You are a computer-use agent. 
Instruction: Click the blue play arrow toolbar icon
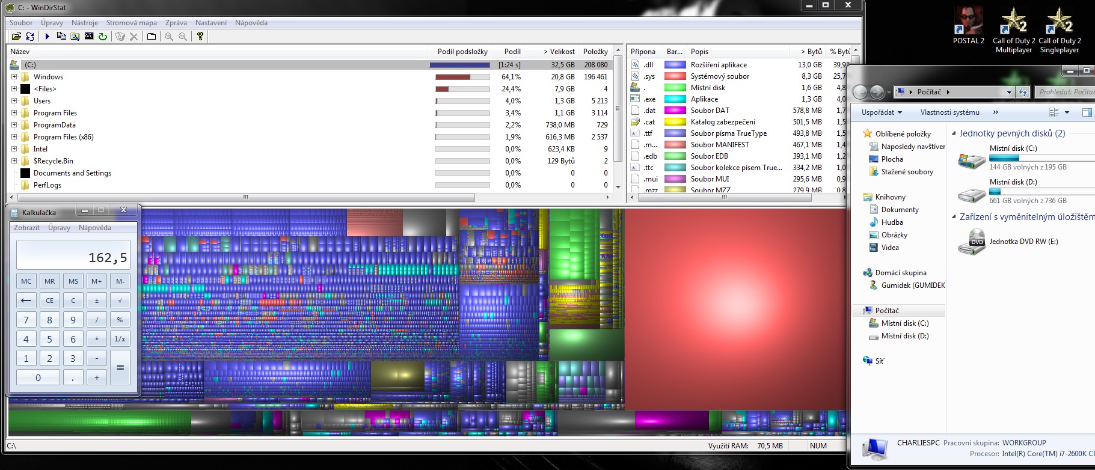click(x=47, y=37)
